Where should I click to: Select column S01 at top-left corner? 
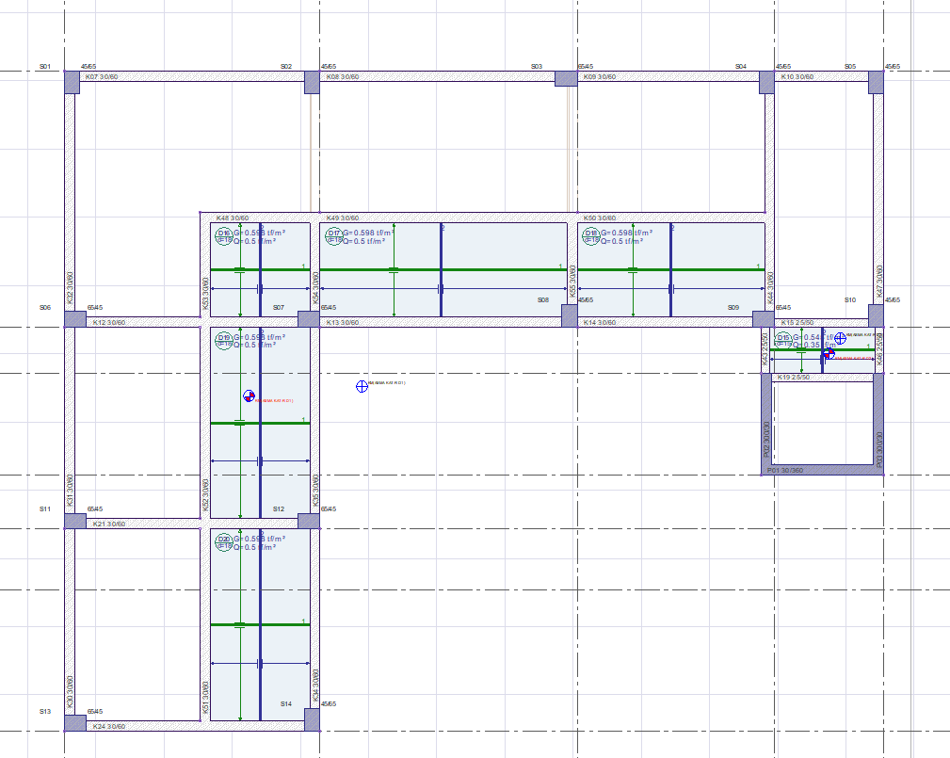click(72, 82)
